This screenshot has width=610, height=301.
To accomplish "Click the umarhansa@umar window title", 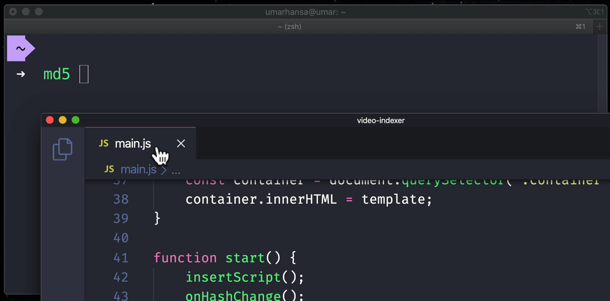I will click(x=305, y=12).
